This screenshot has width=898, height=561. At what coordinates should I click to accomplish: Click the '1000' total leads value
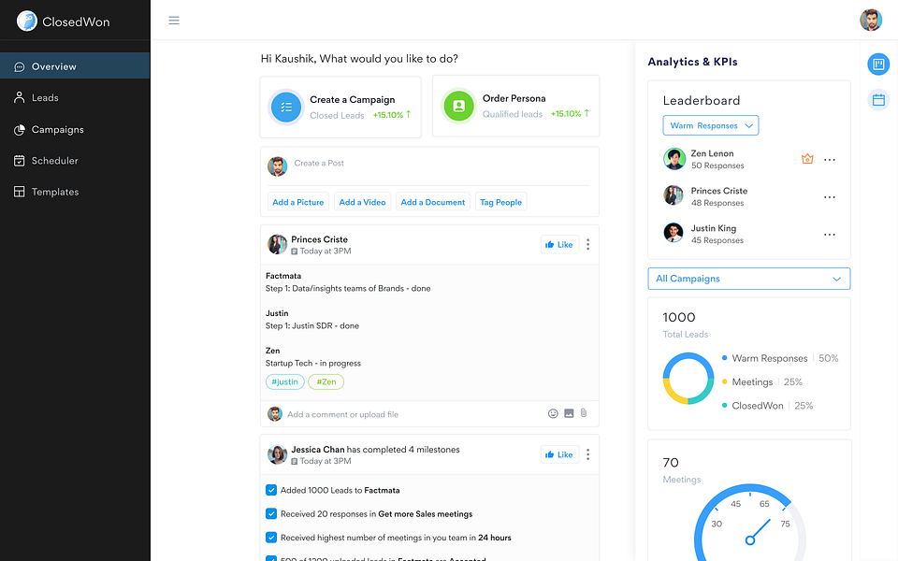point(679,318)
